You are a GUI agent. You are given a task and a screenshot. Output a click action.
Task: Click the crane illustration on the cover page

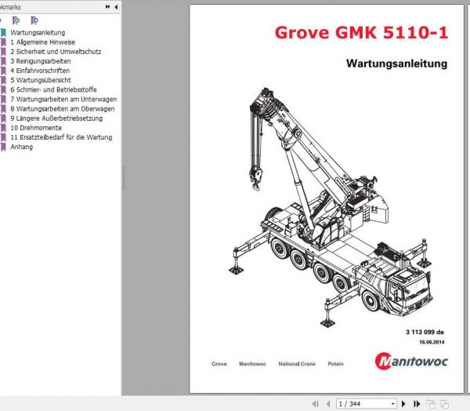click(331, 207)
